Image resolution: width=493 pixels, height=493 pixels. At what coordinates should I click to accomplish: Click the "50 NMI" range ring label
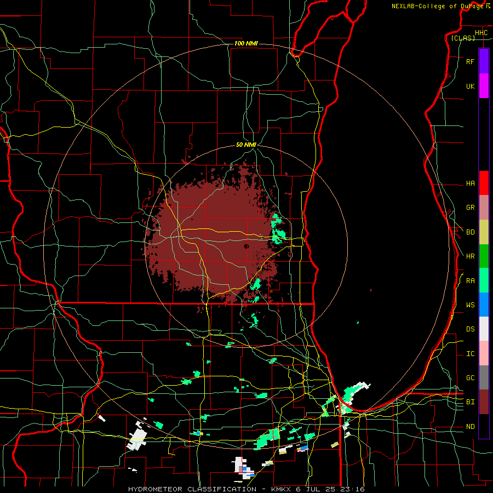(x=246, y=145)
